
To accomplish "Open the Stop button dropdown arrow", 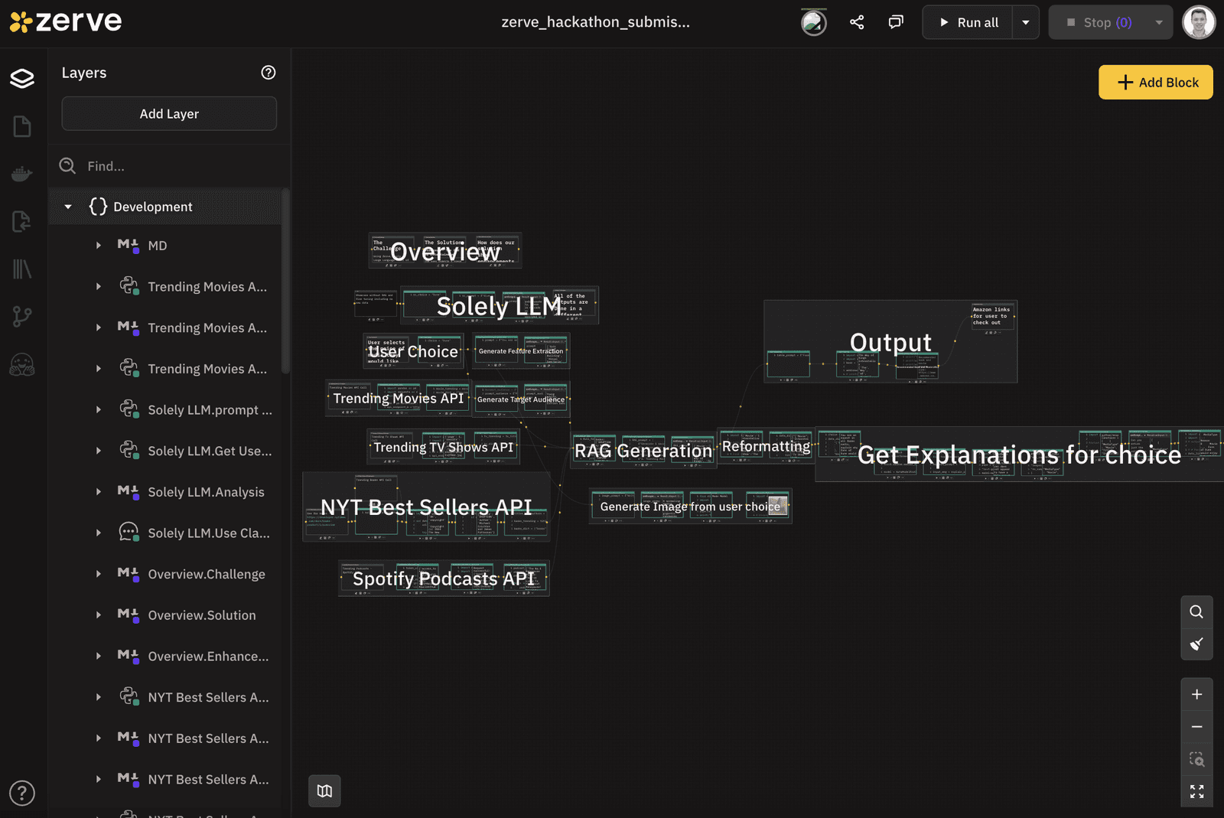I will click(1159, 22).
